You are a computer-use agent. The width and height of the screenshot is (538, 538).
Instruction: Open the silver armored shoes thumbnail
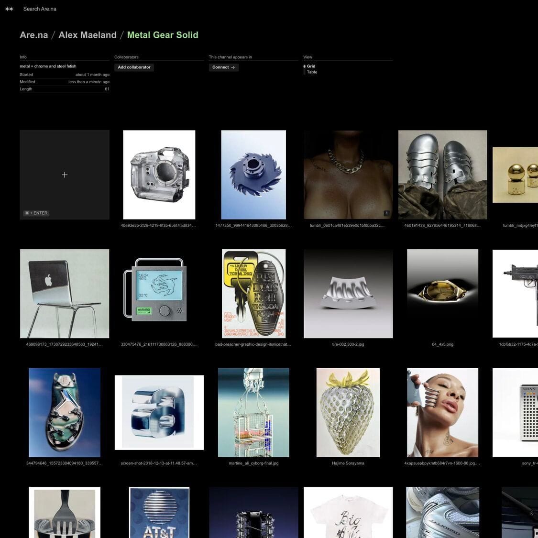coord(443,175)
